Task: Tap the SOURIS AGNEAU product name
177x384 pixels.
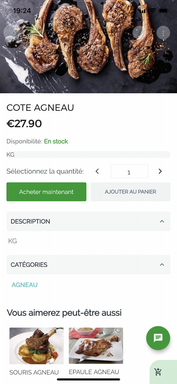Action: 34,372
